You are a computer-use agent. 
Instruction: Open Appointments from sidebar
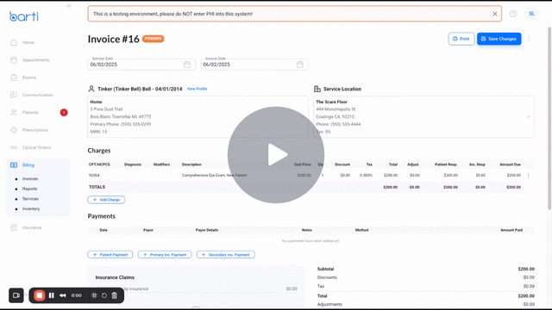point(35,60)
